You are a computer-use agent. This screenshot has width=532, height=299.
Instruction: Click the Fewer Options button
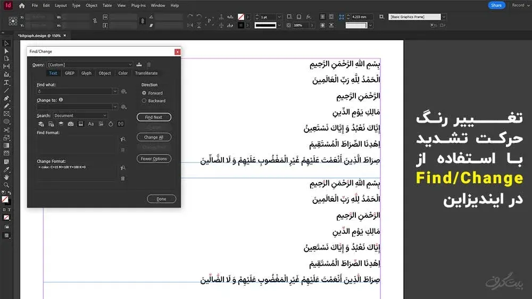[x=154, y=159]
